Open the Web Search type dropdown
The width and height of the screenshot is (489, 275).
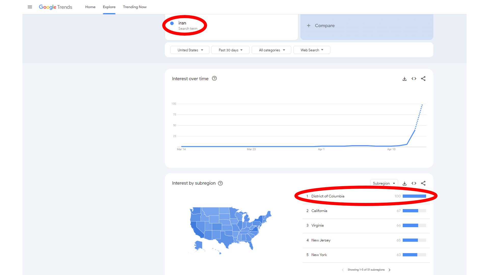[312, 50]
